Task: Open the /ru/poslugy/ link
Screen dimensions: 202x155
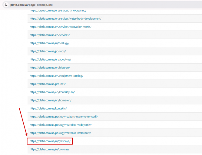Action: click(x=49, y=43)
